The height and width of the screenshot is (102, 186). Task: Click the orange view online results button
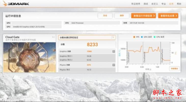[168, 16]
